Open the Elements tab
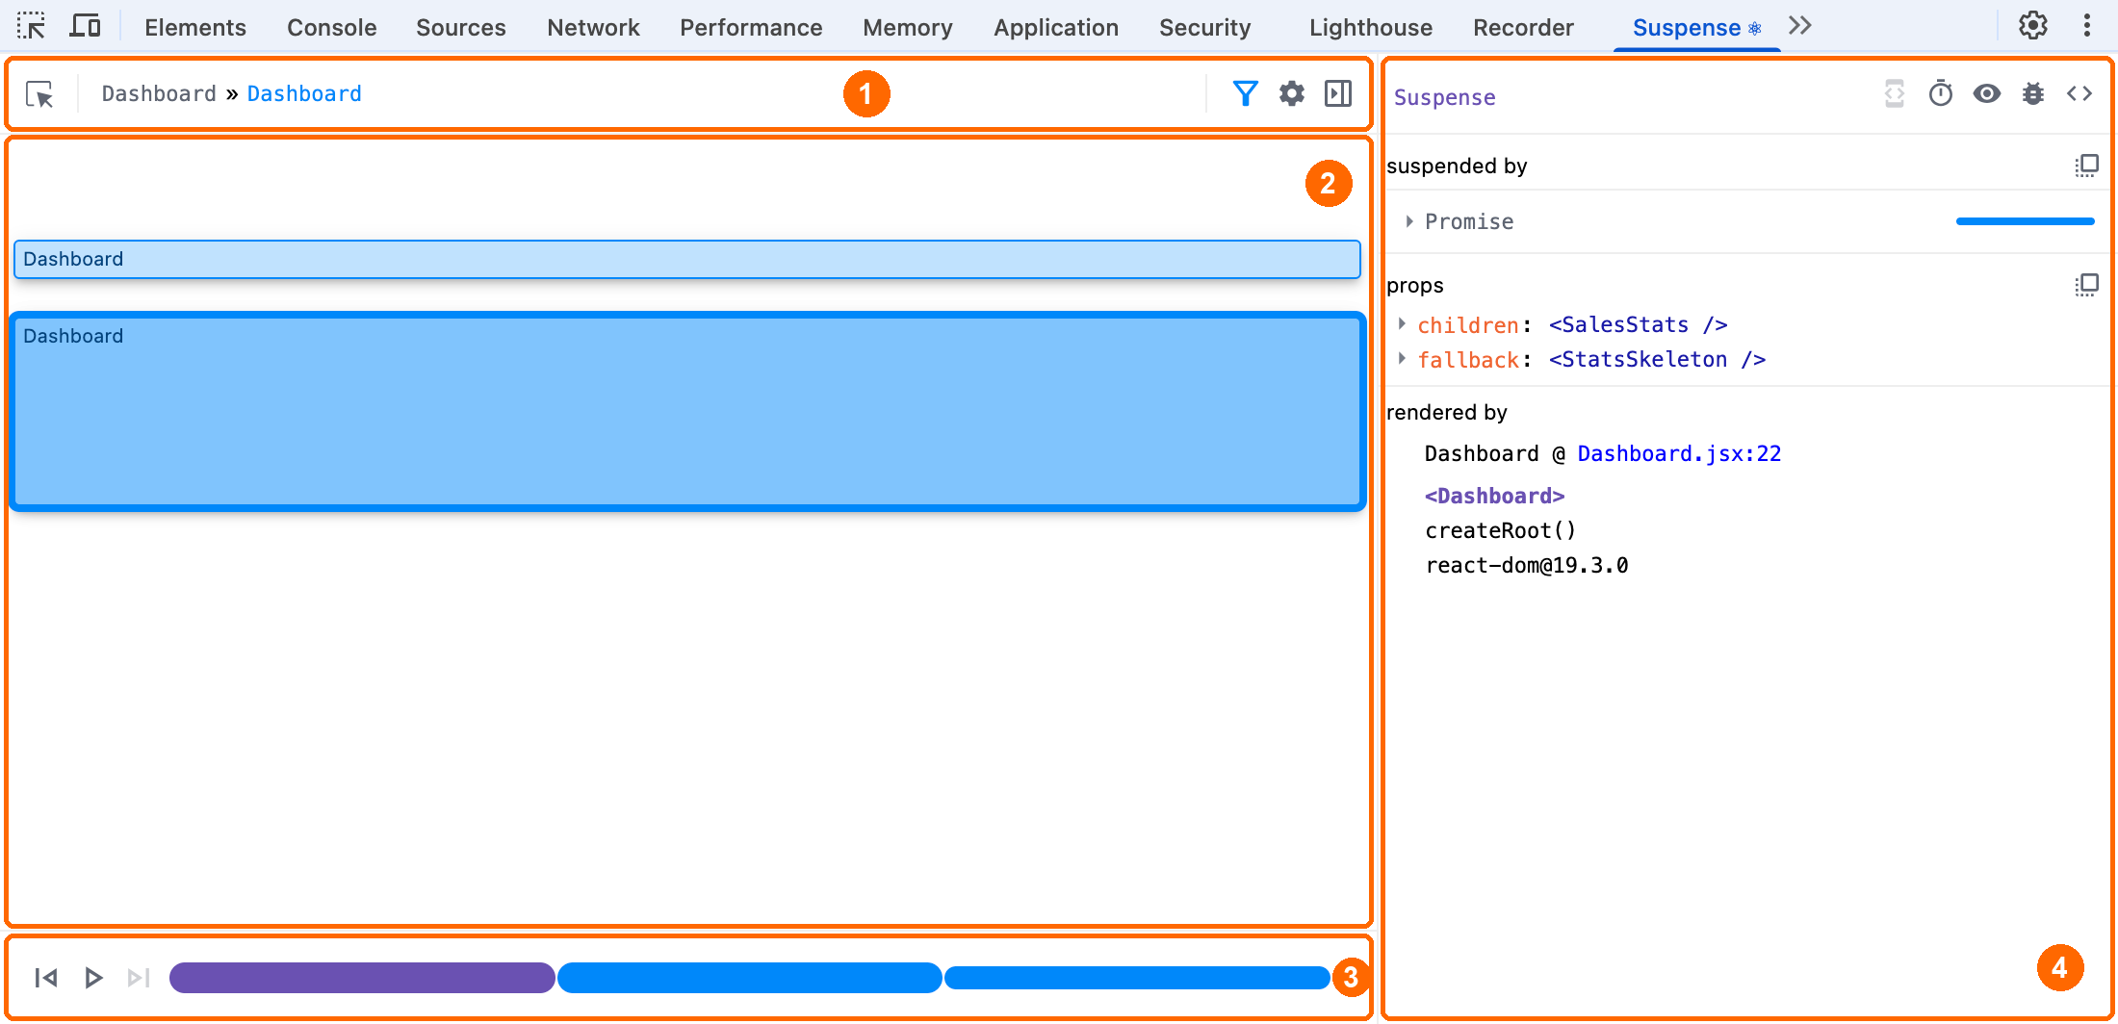 [195, 27]
